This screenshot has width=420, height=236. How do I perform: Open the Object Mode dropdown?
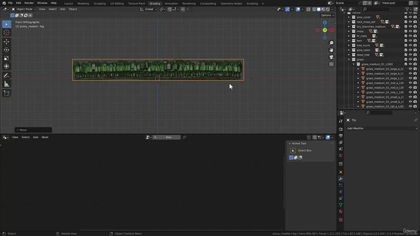click(x=24, y=9)
